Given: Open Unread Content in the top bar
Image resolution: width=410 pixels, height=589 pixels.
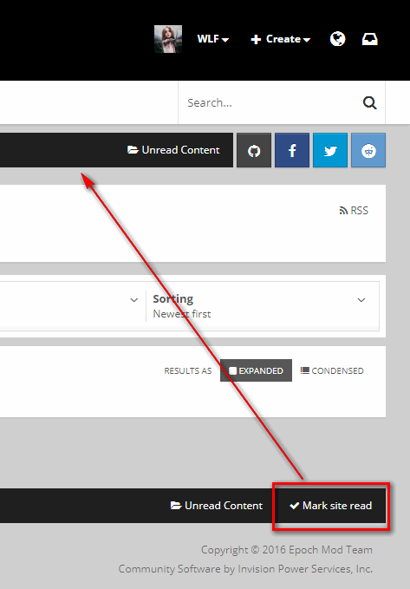Looking at the screenshot, I should 173,150.
